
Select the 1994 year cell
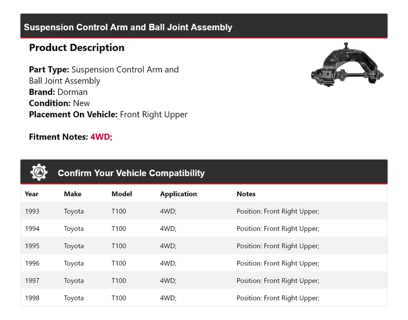(x=32, y=229)
